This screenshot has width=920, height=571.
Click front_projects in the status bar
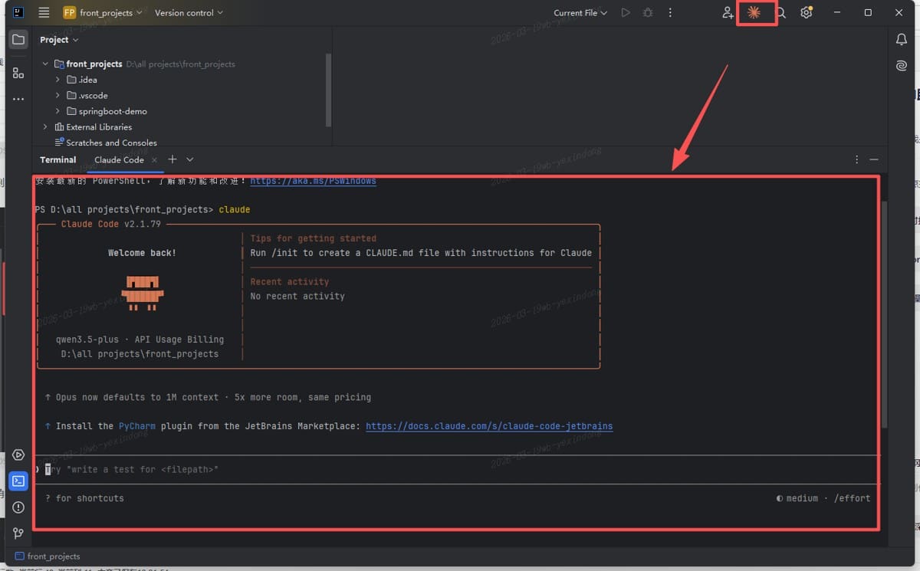(47, 556)
